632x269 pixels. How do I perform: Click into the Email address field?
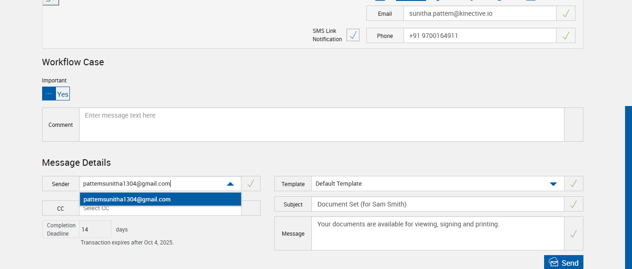coord(479,13)
